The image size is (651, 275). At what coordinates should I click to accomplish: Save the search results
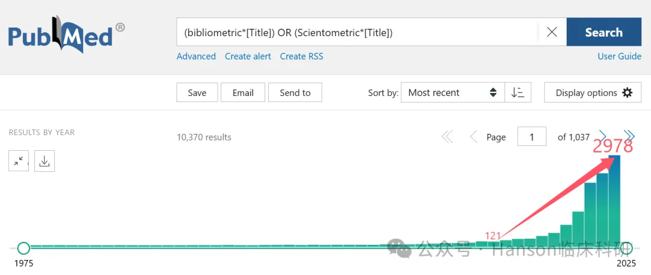pyautogui.click(x=197, y=93)
